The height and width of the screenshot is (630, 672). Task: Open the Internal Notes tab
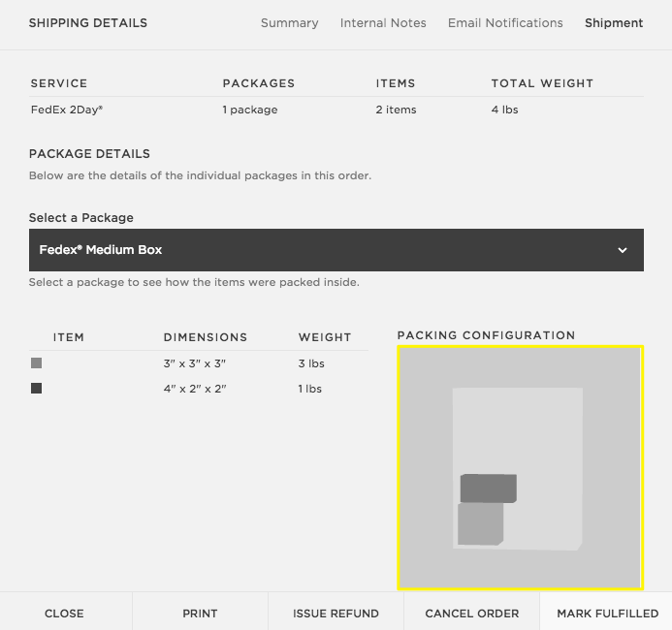pyautogui.click(x=383, y=22)
